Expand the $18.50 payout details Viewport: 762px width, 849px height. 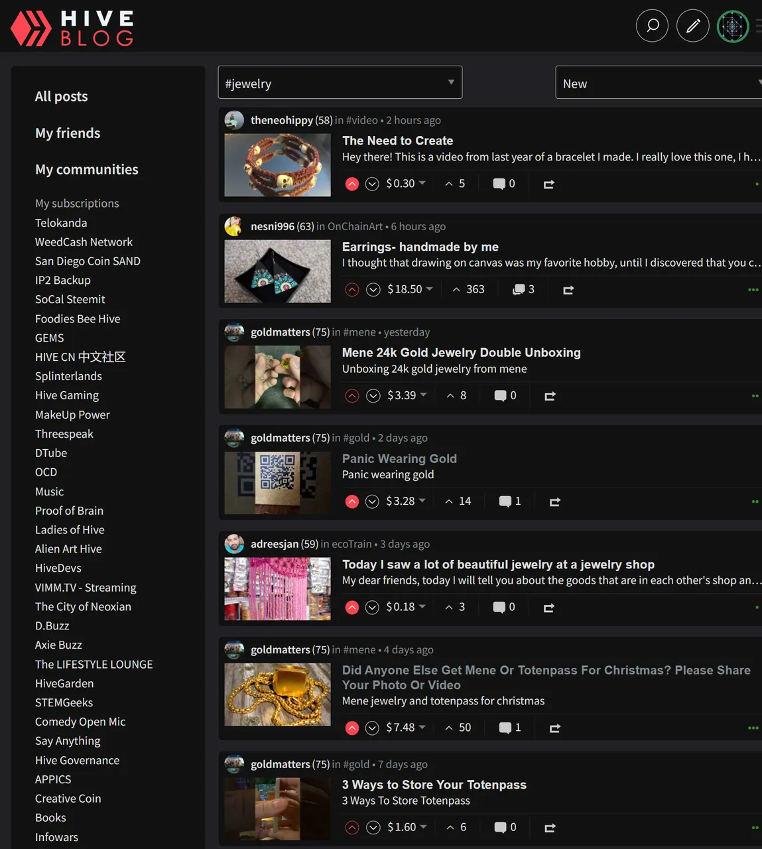(x=410, y=289)
